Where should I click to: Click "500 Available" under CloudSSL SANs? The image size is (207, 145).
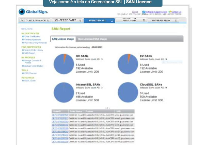pos(148,97)
